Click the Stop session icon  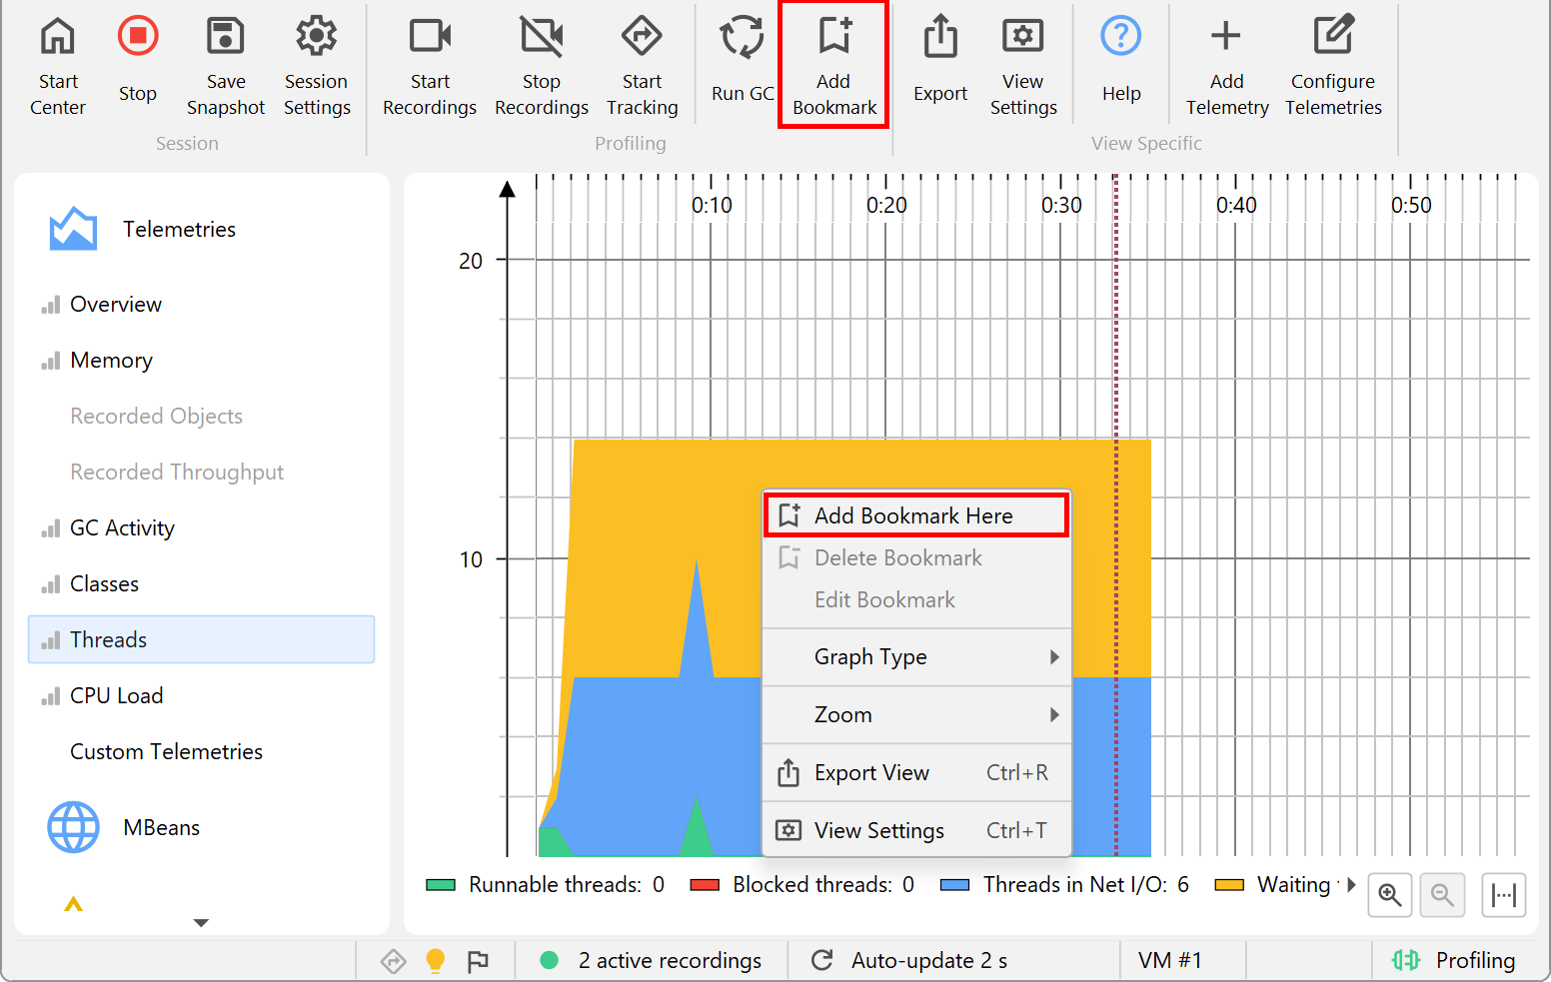pos(138,37)
